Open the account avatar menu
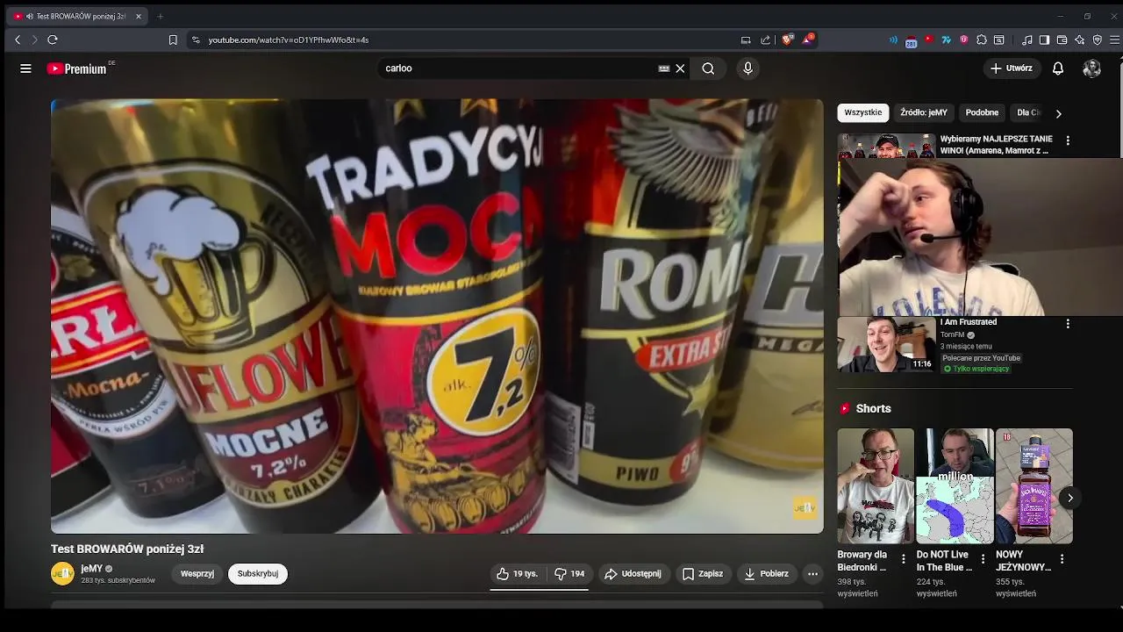 click(1091, 68)
